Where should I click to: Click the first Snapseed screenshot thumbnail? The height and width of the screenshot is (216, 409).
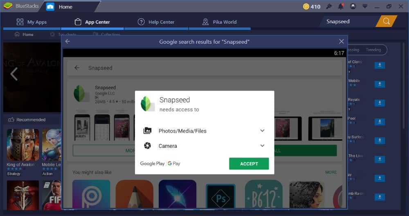82,127
